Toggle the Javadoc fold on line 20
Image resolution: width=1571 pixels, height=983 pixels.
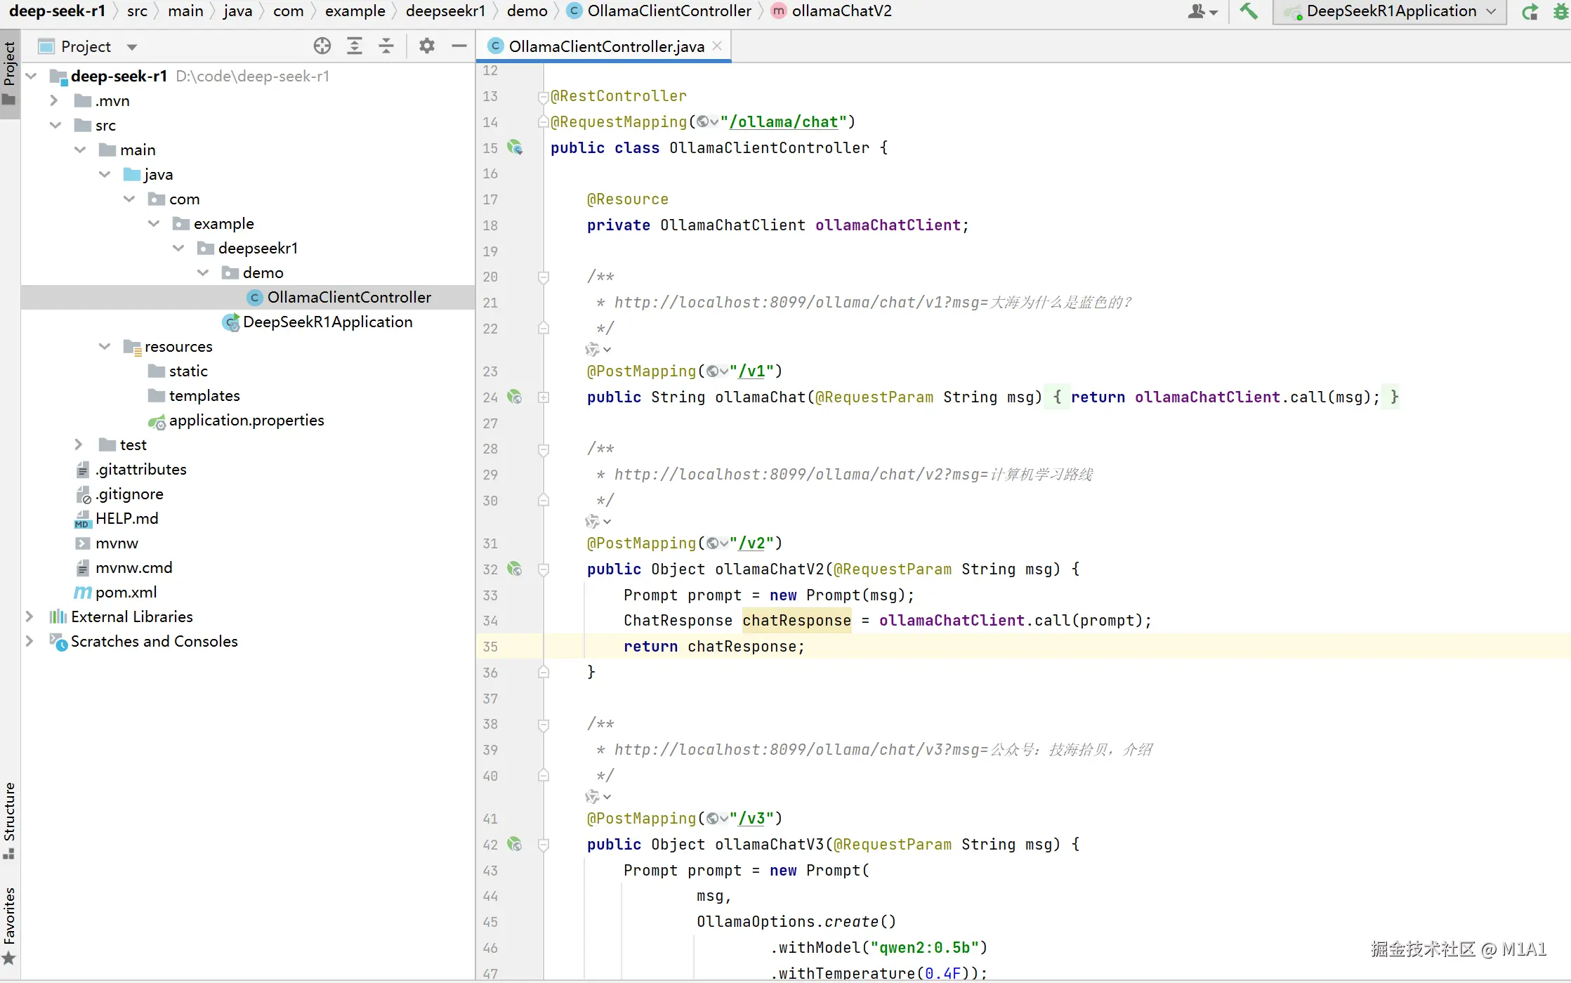click(x=544, y=277)
